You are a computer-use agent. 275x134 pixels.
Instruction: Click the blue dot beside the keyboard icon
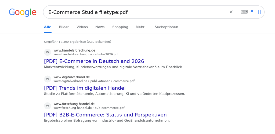[x=252, y=11]
